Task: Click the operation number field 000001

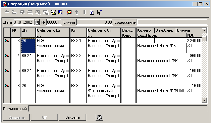Action: click(x=54, y=22)
